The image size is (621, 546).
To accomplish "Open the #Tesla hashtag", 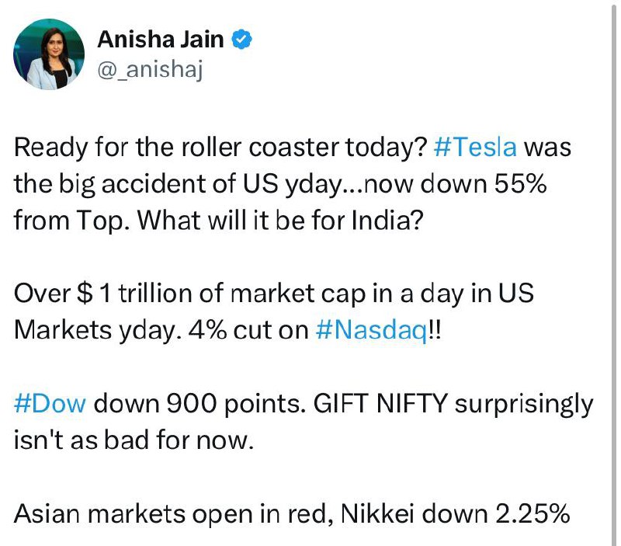I will click(475, 147).
